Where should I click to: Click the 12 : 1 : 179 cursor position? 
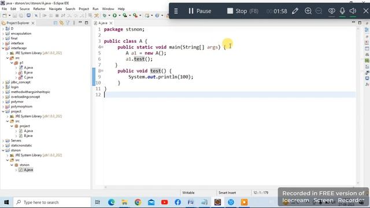click(x=261, y=192)
